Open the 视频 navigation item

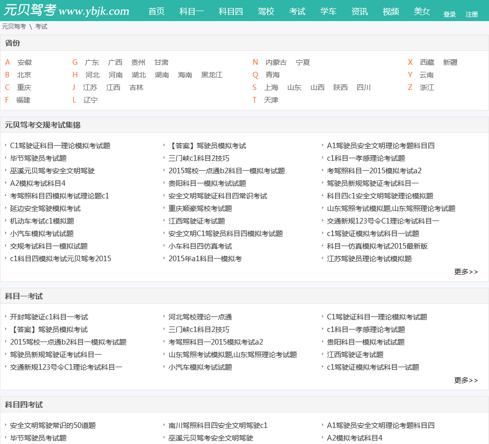[391, 12]
